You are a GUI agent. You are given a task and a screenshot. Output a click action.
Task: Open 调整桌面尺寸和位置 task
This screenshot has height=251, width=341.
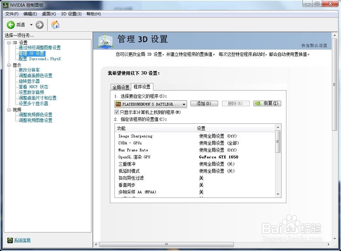[37, 98]
